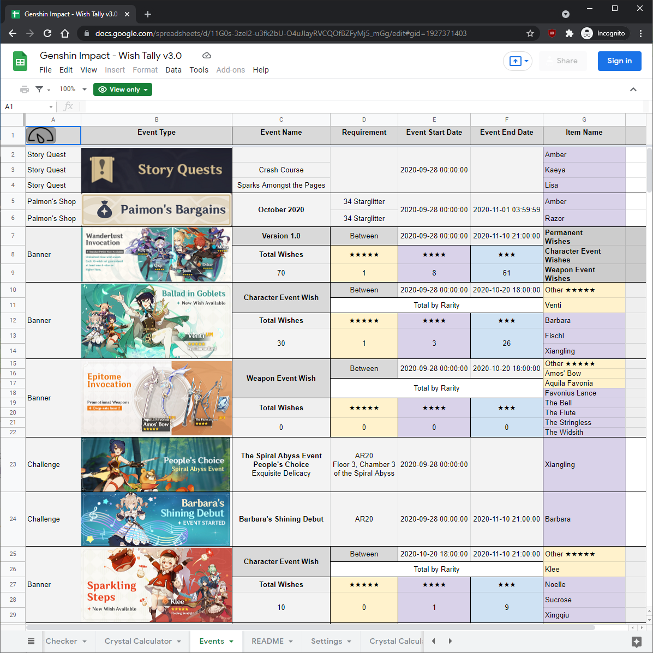Click the print icon in toolbar
The height and width of the screenshot is (653, 653).
click(x=25, y=89)
